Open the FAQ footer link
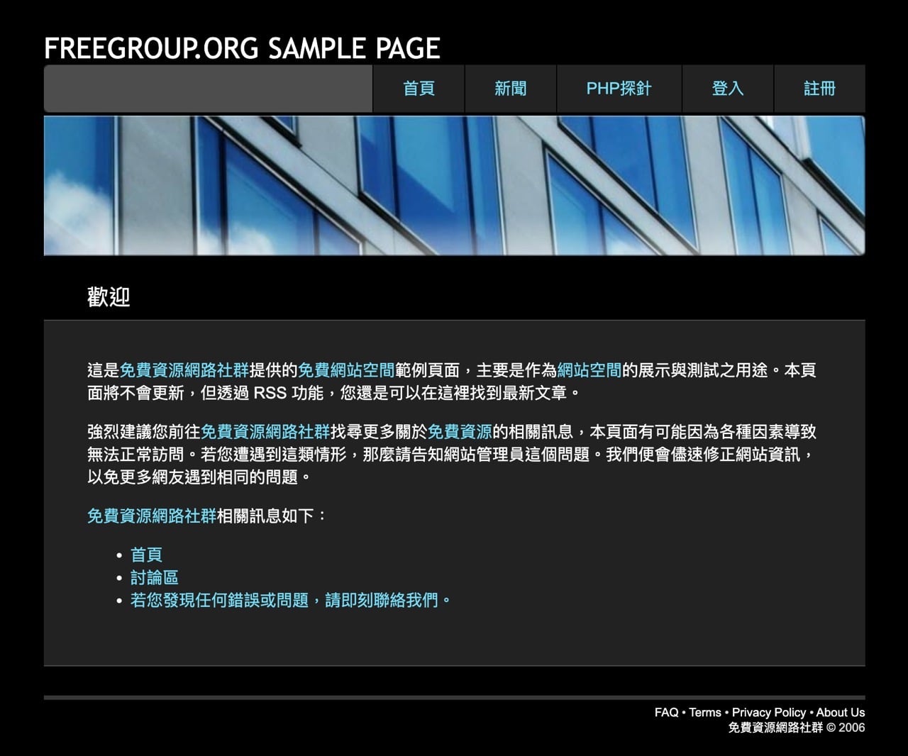Viewport: 908px width, 756px height. (666, 713)
